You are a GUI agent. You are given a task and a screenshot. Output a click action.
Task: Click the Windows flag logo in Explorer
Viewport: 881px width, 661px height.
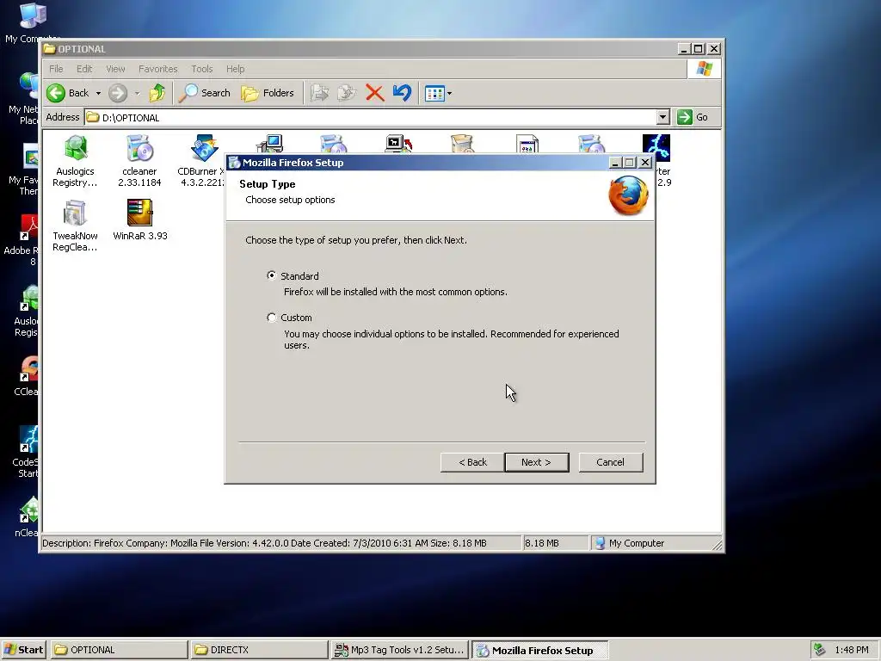(704, 69)
